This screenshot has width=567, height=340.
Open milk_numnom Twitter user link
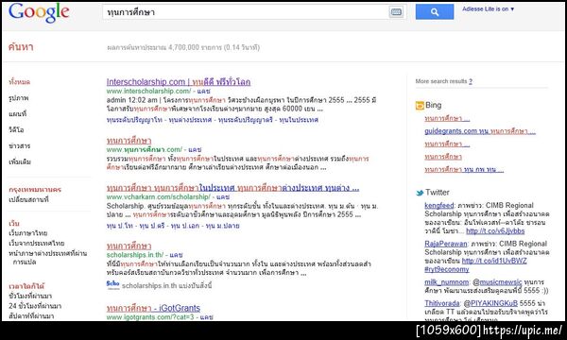(446, 282)
